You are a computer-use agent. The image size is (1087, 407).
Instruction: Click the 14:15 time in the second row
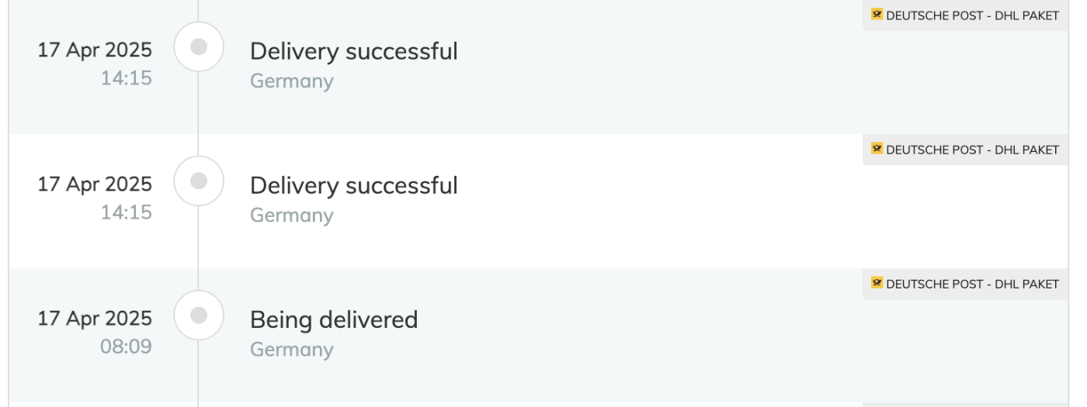click(x=127, y=211)
